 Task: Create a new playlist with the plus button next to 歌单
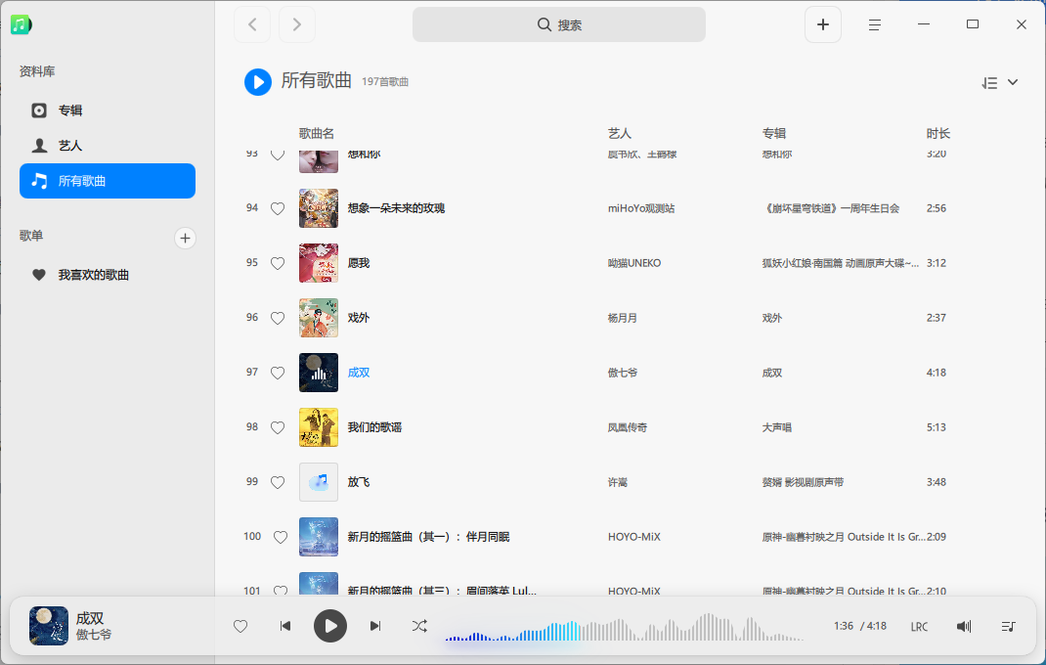pos(185,238)
